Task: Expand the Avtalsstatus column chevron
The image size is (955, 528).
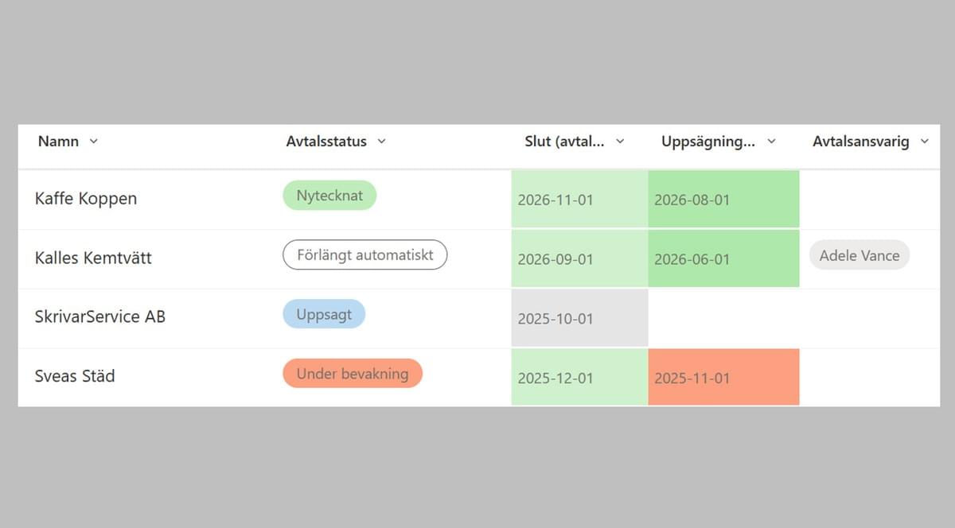Action: click(381, 142)
